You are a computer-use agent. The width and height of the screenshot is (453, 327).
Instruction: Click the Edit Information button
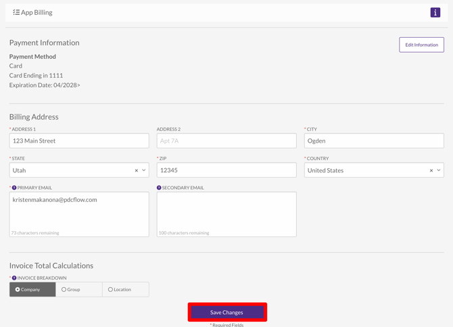pyautogui.click(x=421, y=45)
